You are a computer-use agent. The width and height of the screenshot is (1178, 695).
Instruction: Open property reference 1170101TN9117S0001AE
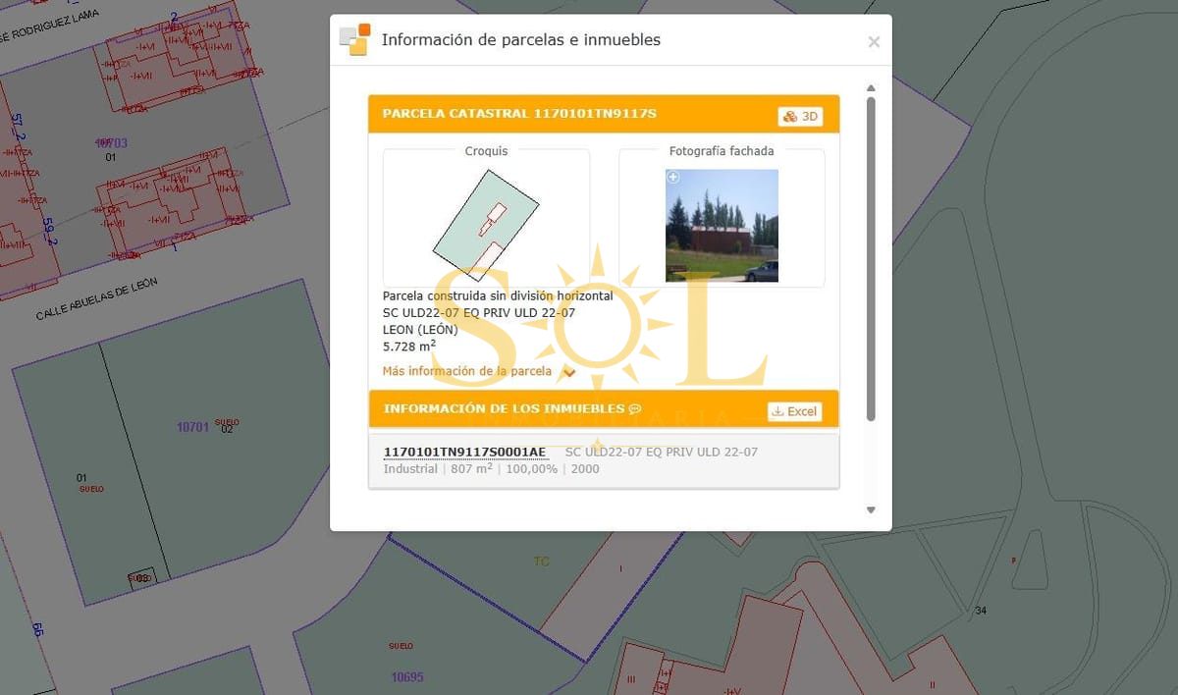pos(464,452)
